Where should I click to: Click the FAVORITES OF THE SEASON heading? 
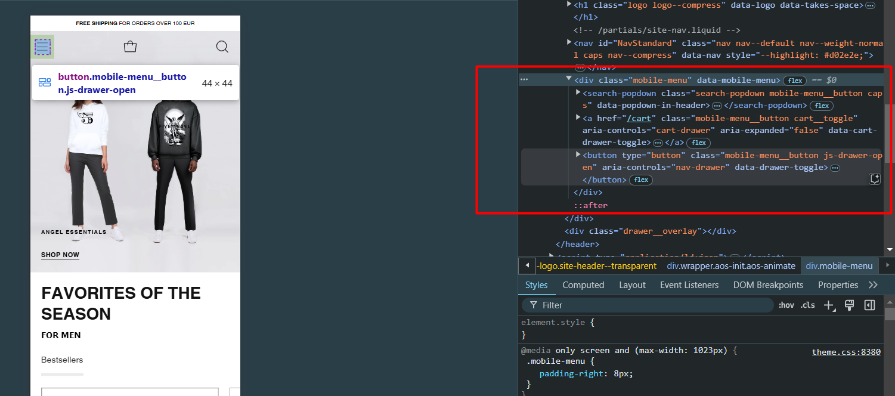pyautogui.click(x=121, y=304)
